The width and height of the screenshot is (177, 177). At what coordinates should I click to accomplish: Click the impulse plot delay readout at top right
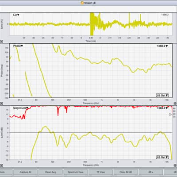165,15
